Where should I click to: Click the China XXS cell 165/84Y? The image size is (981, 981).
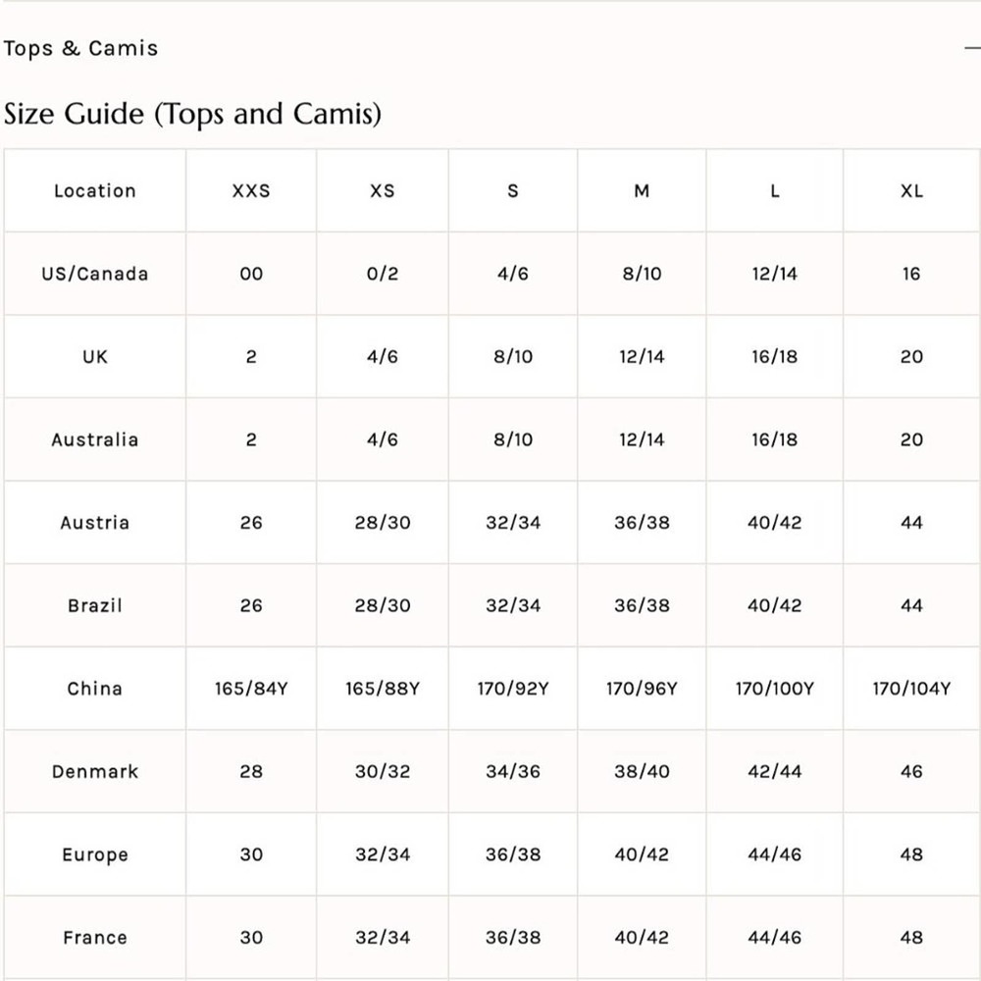[x=251, y=689]
